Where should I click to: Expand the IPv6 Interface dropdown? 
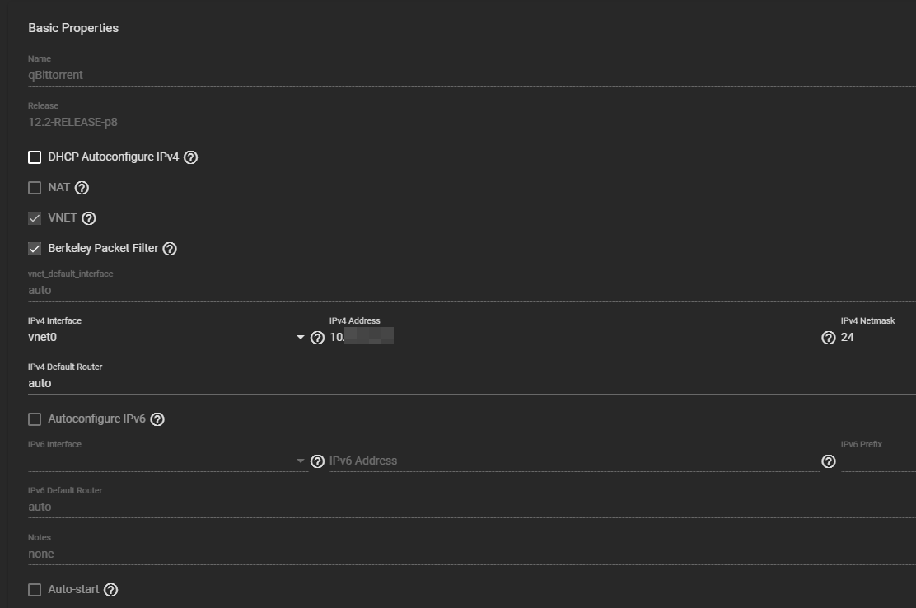[x=165, y=461]
